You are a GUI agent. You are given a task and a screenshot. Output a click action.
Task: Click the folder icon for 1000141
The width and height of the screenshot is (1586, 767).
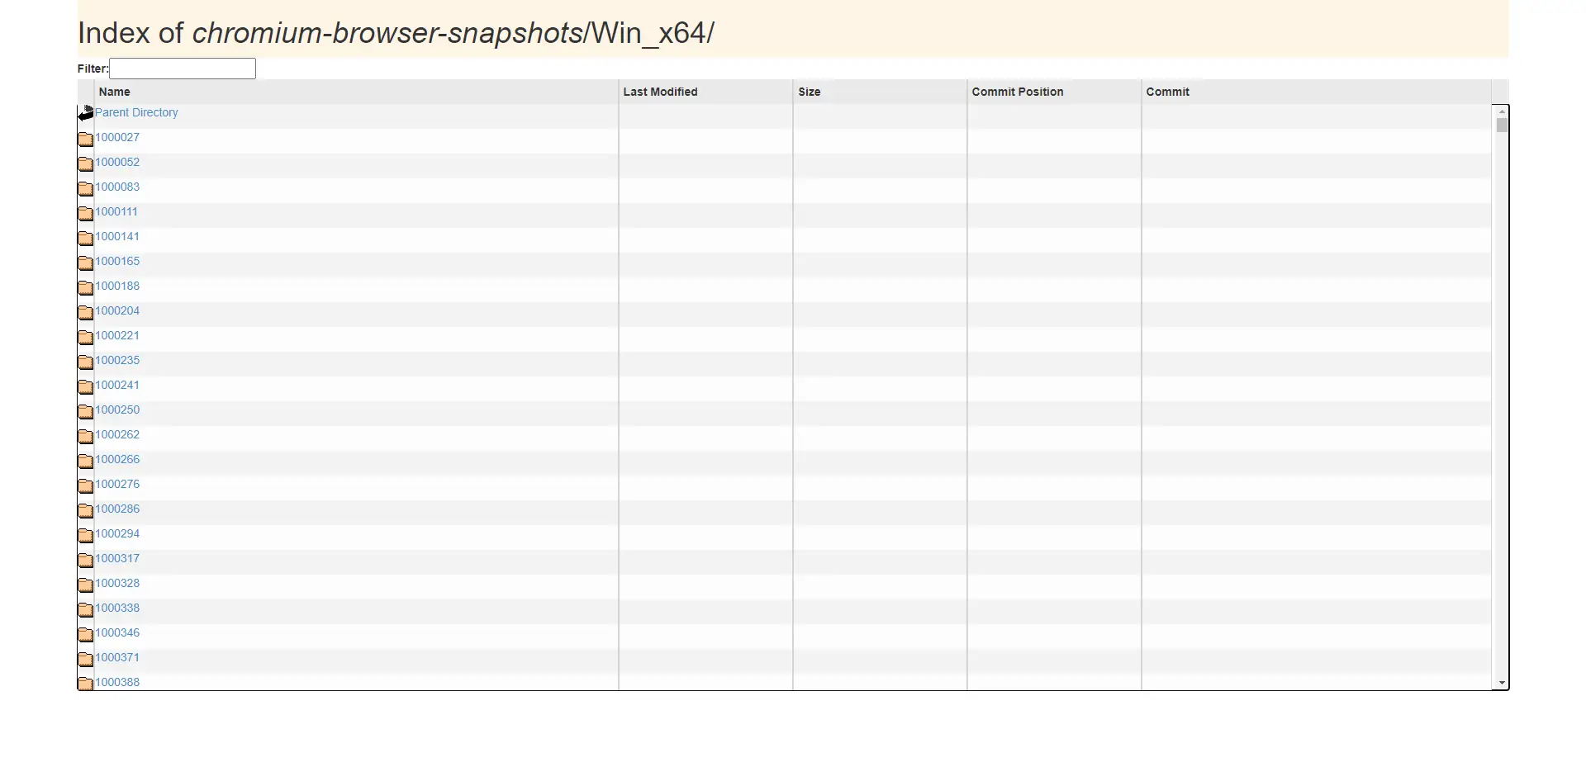[85, 238]
